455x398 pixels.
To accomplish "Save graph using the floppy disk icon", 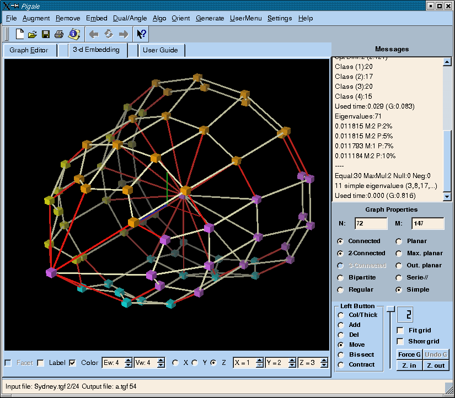I will [46, 34].
